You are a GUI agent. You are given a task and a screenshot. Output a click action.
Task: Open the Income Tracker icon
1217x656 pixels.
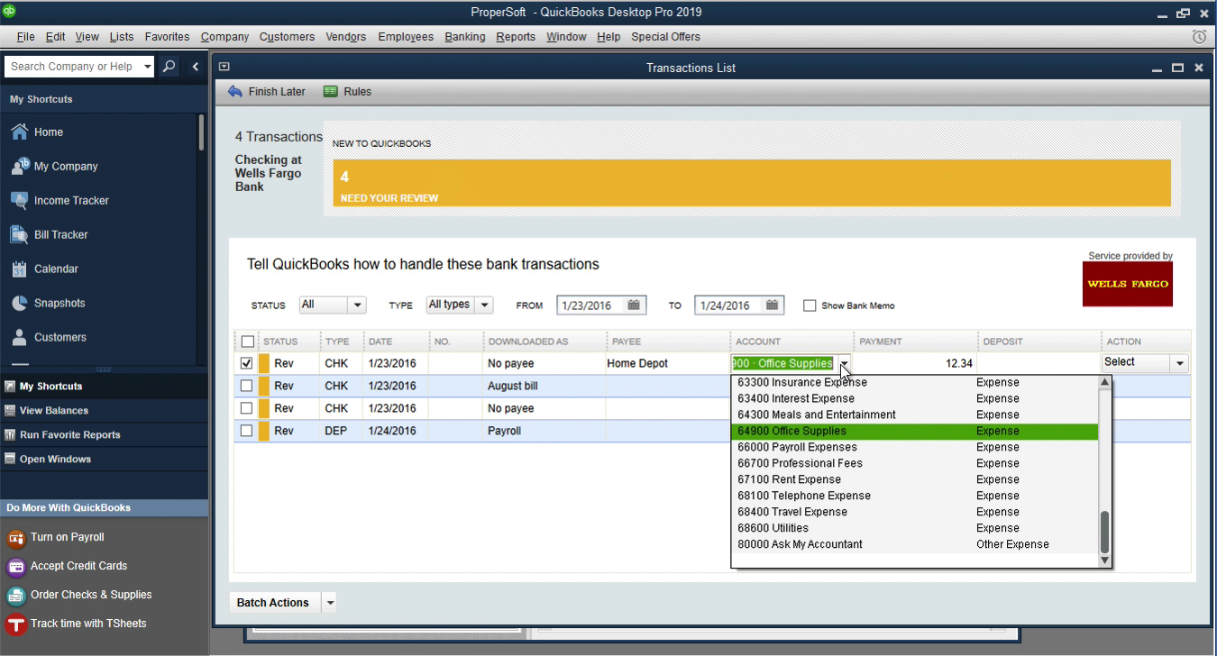click(19, 200)
